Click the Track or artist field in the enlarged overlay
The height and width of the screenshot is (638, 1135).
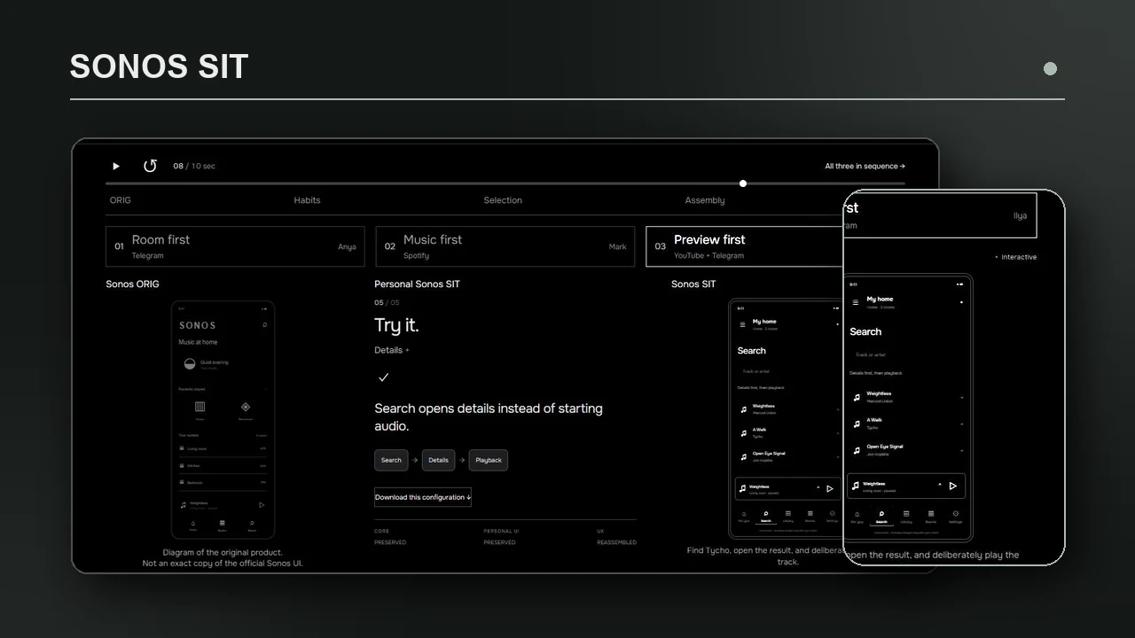click(906, 354)
